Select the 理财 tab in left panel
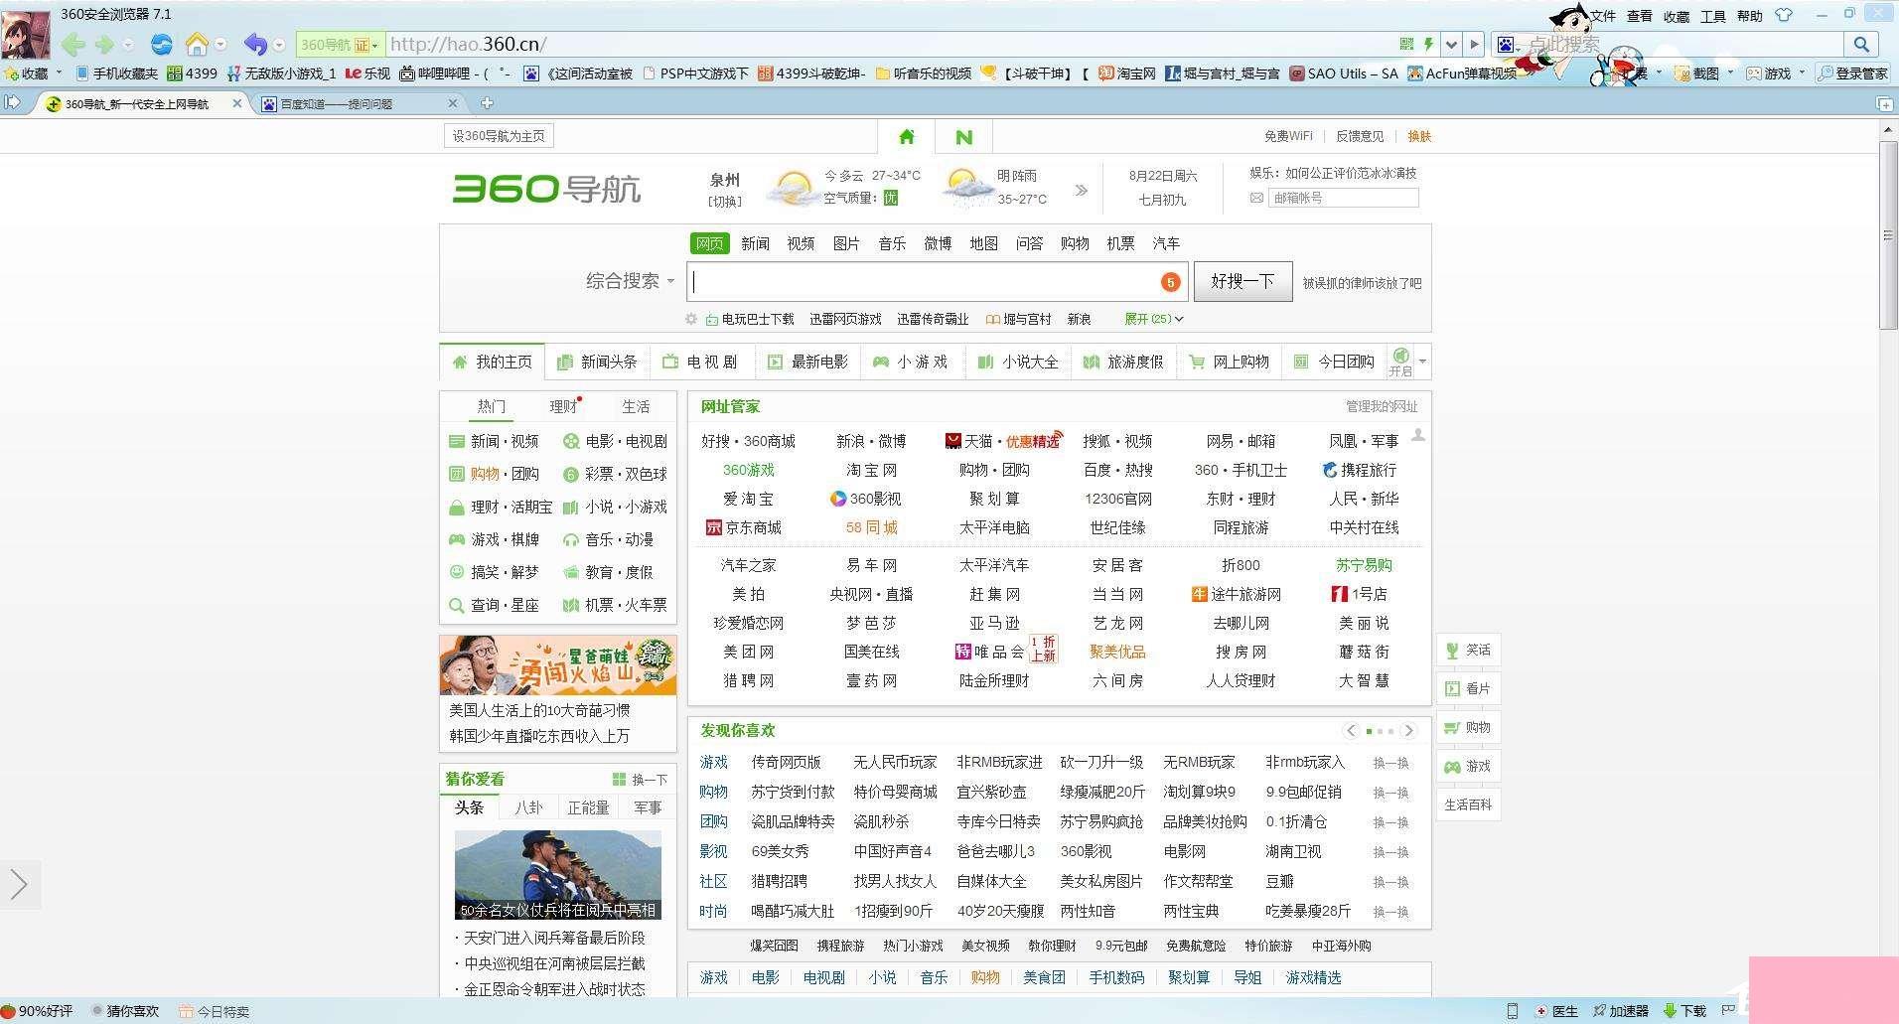 [x=563, y=406]
